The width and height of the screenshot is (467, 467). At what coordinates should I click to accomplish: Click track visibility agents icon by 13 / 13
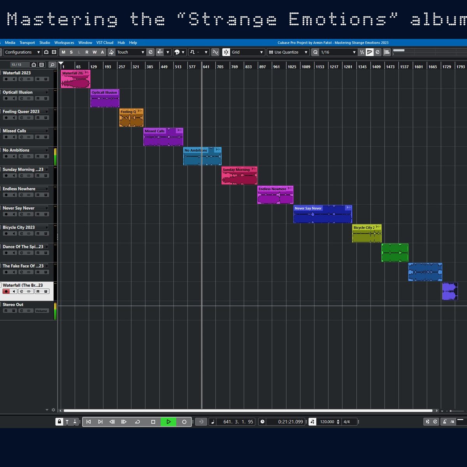34,65
